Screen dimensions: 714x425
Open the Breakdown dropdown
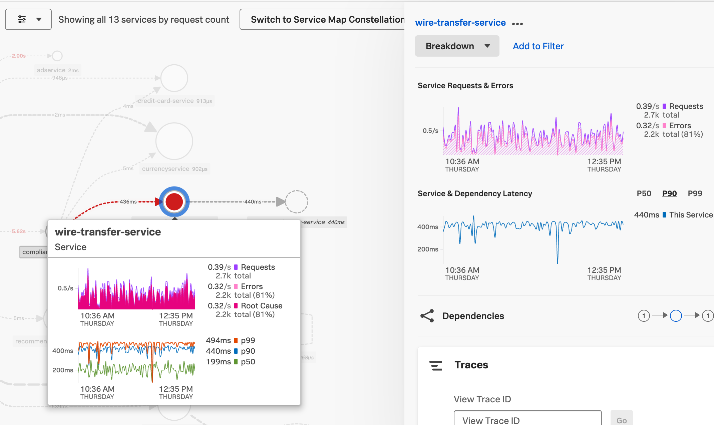pyautogui.click(x=457, y=46)
